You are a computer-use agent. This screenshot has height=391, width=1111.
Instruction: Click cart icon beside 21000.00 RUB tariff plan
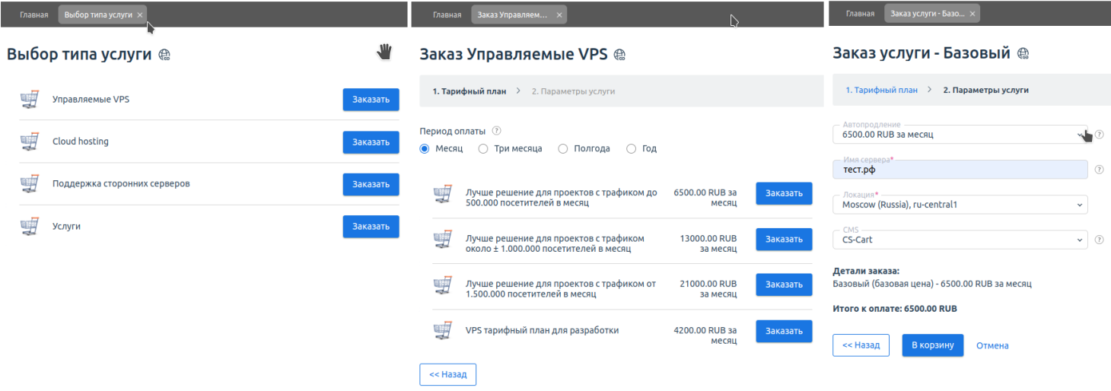point(442,285)
